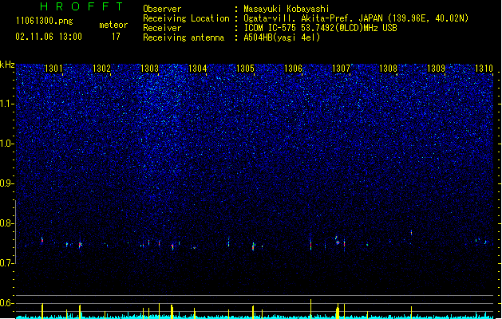502x319 pixels.
Task: Click the 0.7 frequency axis label
Action: tap(6, 263)
